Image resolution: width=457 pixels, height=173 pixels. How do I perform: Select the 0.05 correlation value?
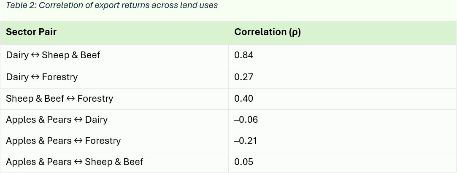coord(244,162)
